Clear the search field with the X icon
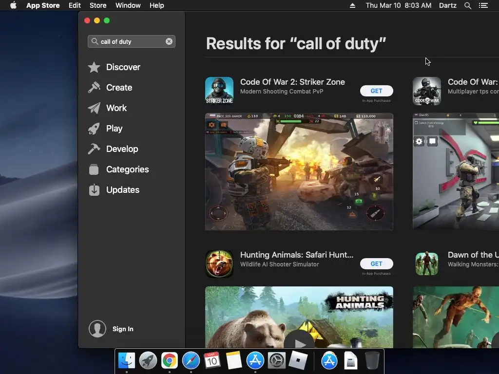 pyautogui.click(x=169, y=41)
